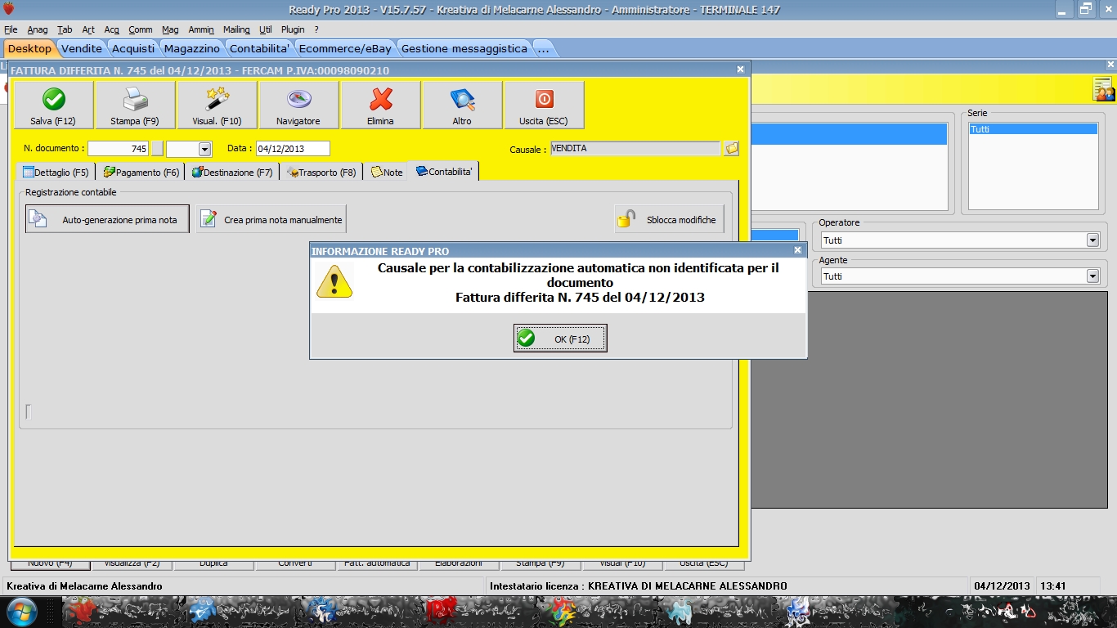The height and width of the screenshot is (628, 1117).
Task: Click the Data field showing 04/12/2013
Action: (x=293, y=149)
